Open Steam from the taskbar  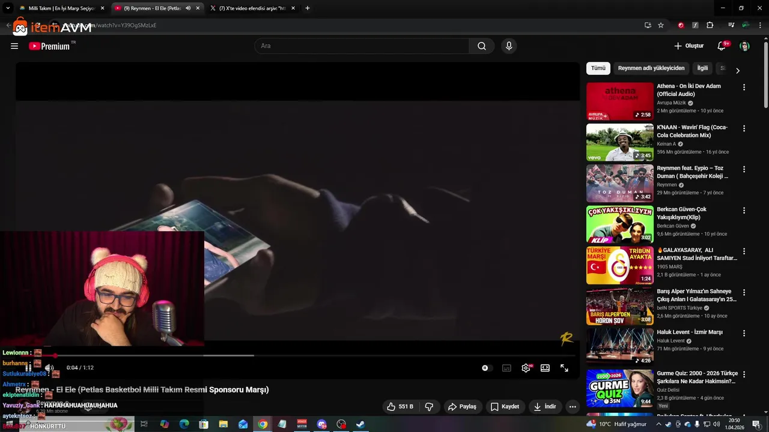point(360,424)
